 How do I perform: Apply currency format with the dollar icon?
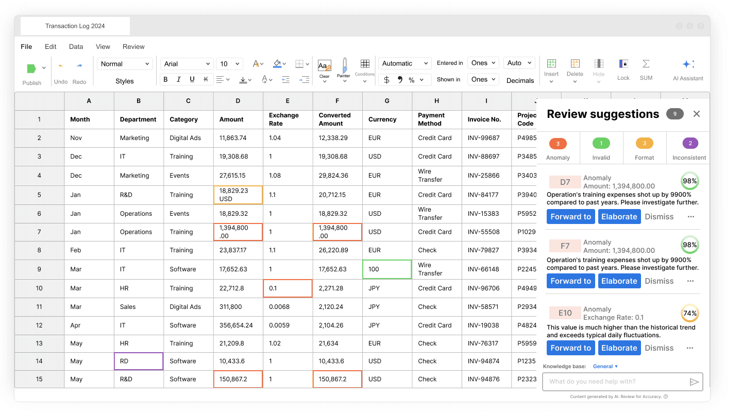(x=386, y=80)
